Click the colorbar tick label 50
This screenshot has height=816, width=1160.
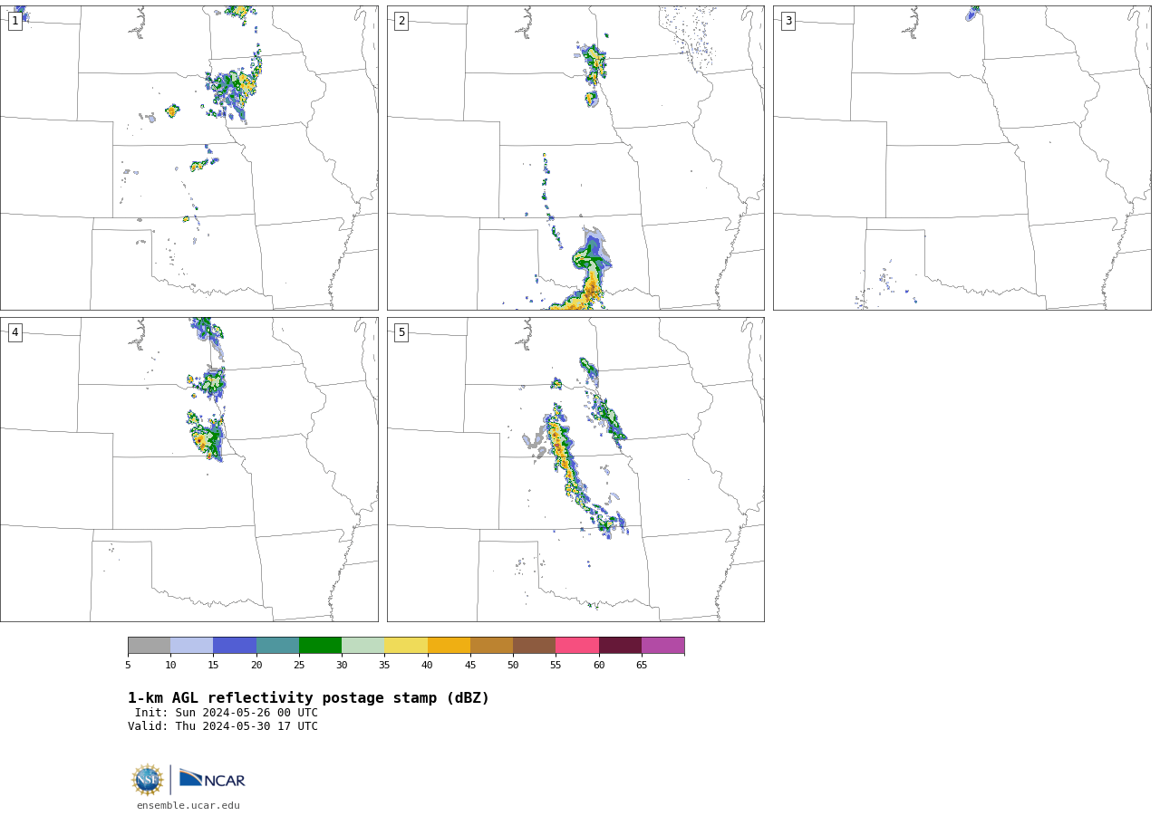tap(513, 666)
